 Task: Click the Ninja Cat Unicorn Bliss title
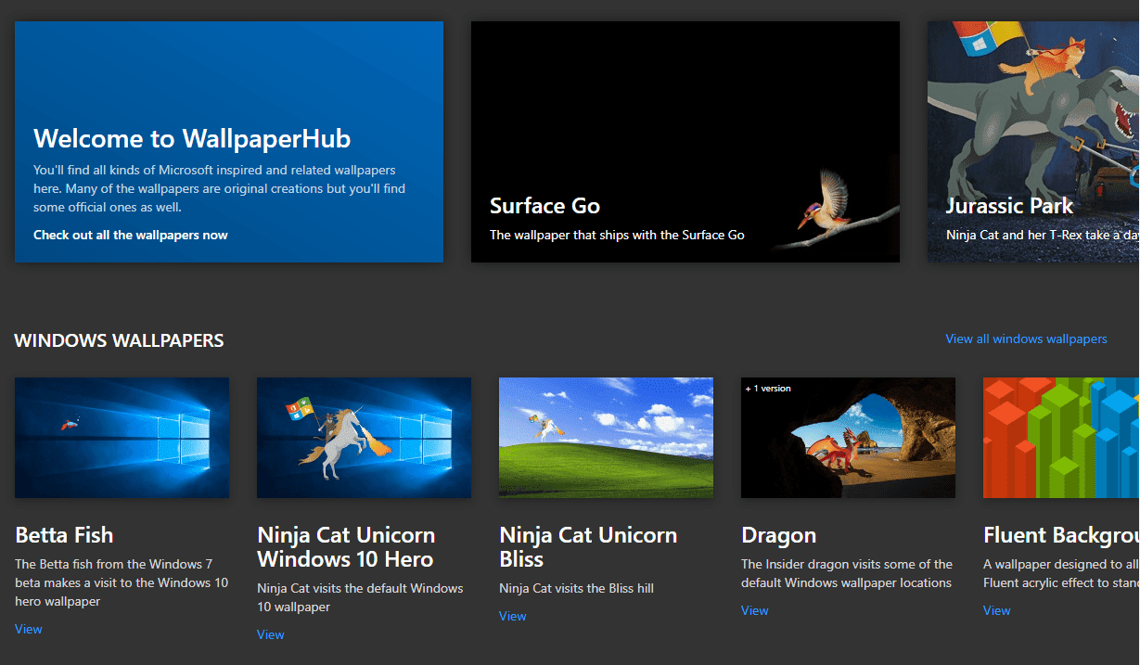pos(588,547)
